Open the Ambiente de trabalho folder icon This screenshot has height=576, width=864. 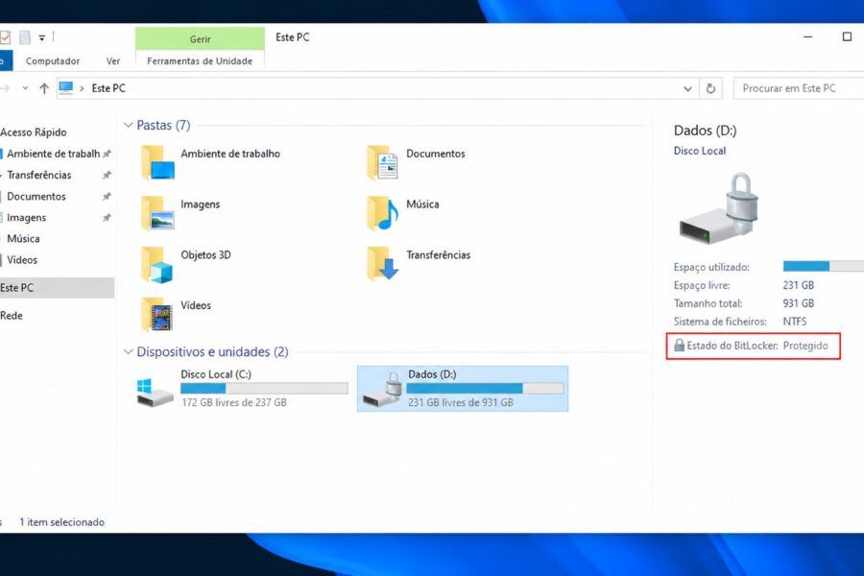(158, 162)
